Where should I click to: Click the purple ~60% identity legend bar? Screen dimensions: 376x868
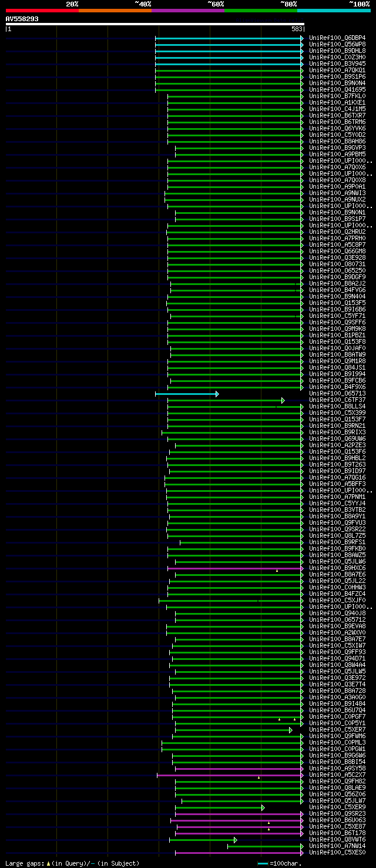188,11
